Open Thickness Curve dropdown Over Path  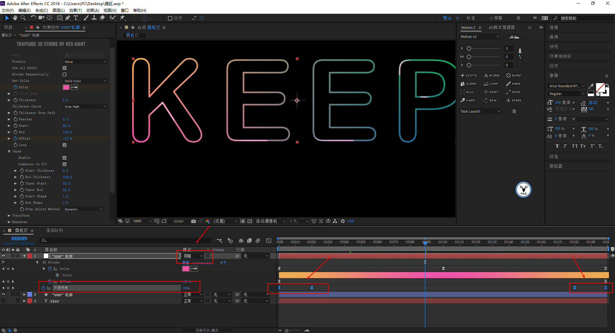[x=85, y=107]
